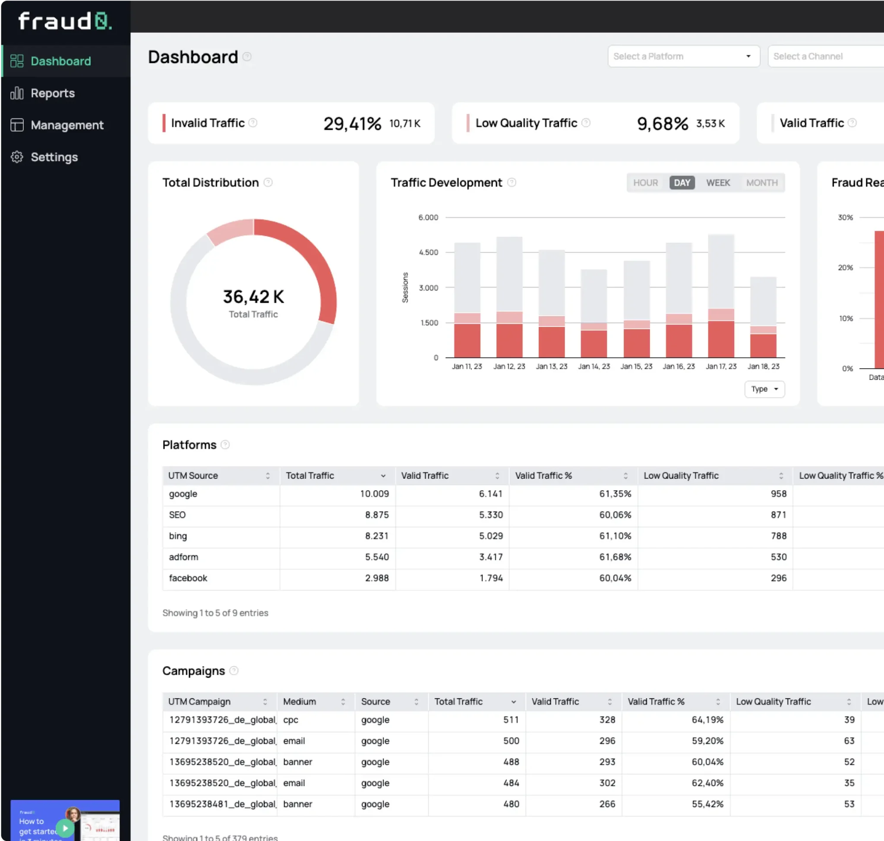The image size is (884, 841).
Task: Click the Reports bar chart icon
Action: click(16, 93)
